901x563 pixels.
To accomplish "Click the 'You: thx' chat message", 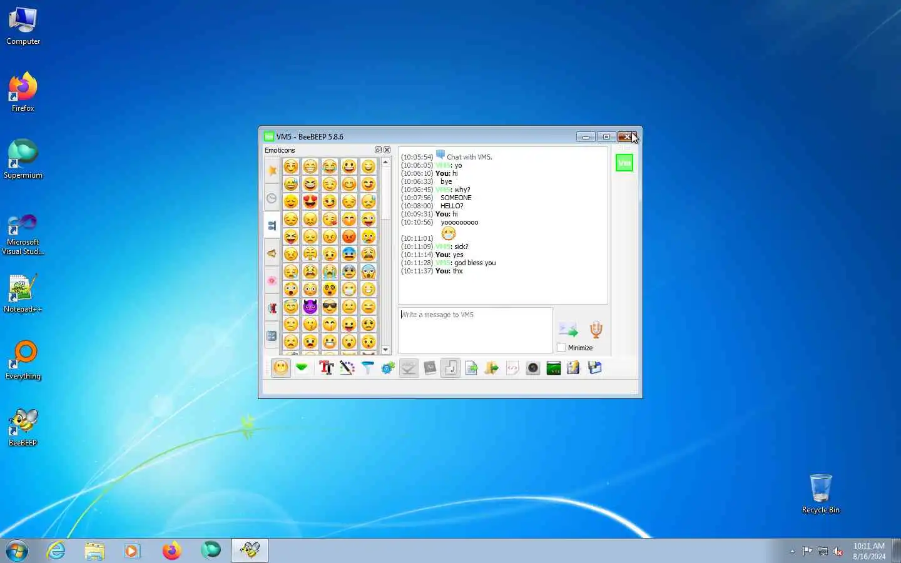I will (x=449, y=271).
